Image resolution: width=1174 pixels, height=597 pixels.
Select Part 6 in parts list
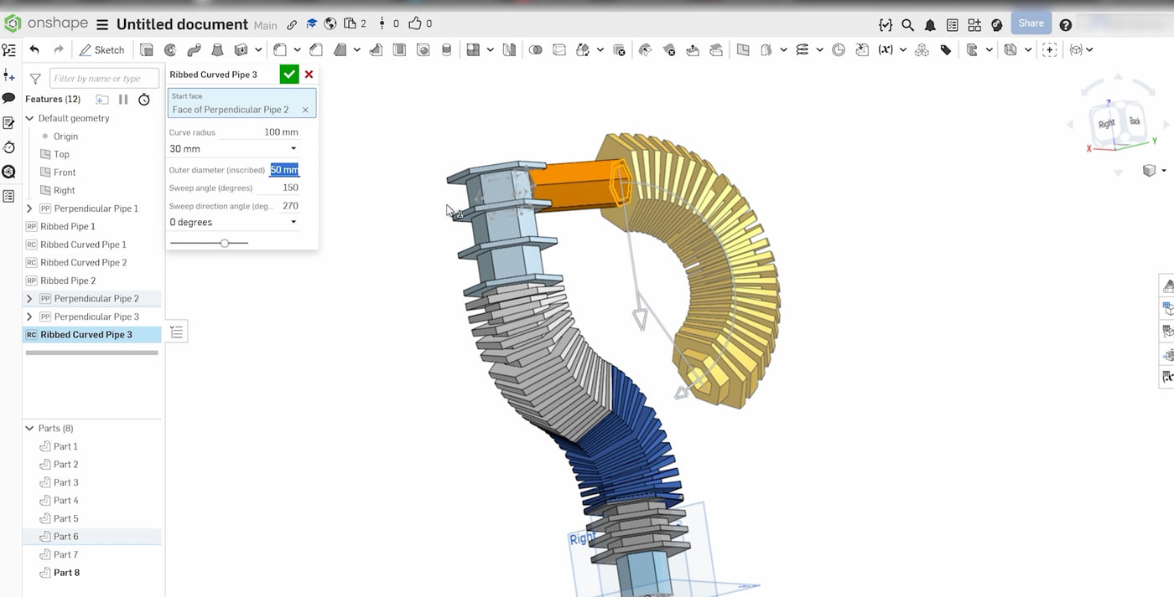point(65,537)
